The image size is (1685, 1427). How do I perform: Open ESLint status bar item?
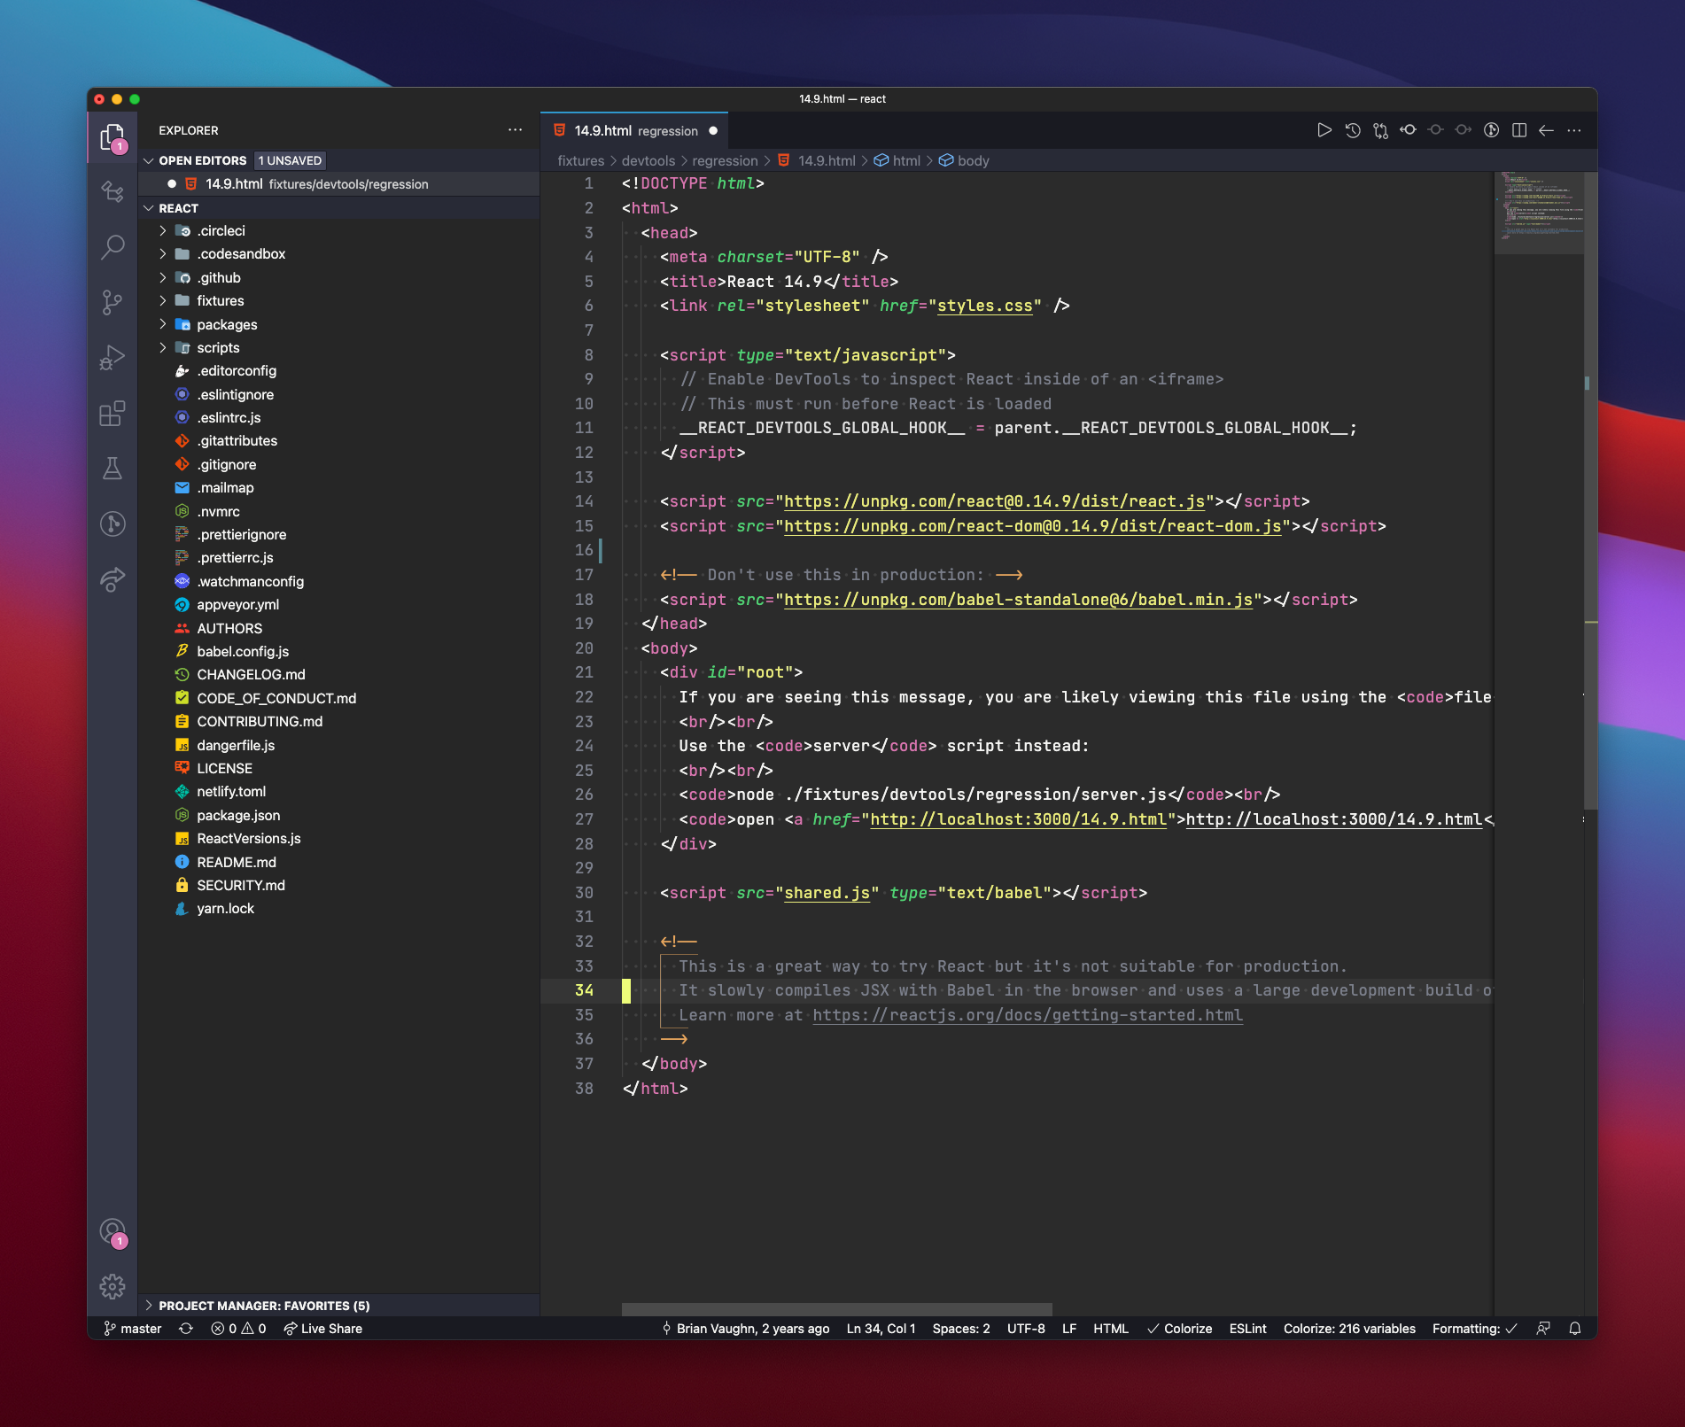(x=1247, y=1329)
